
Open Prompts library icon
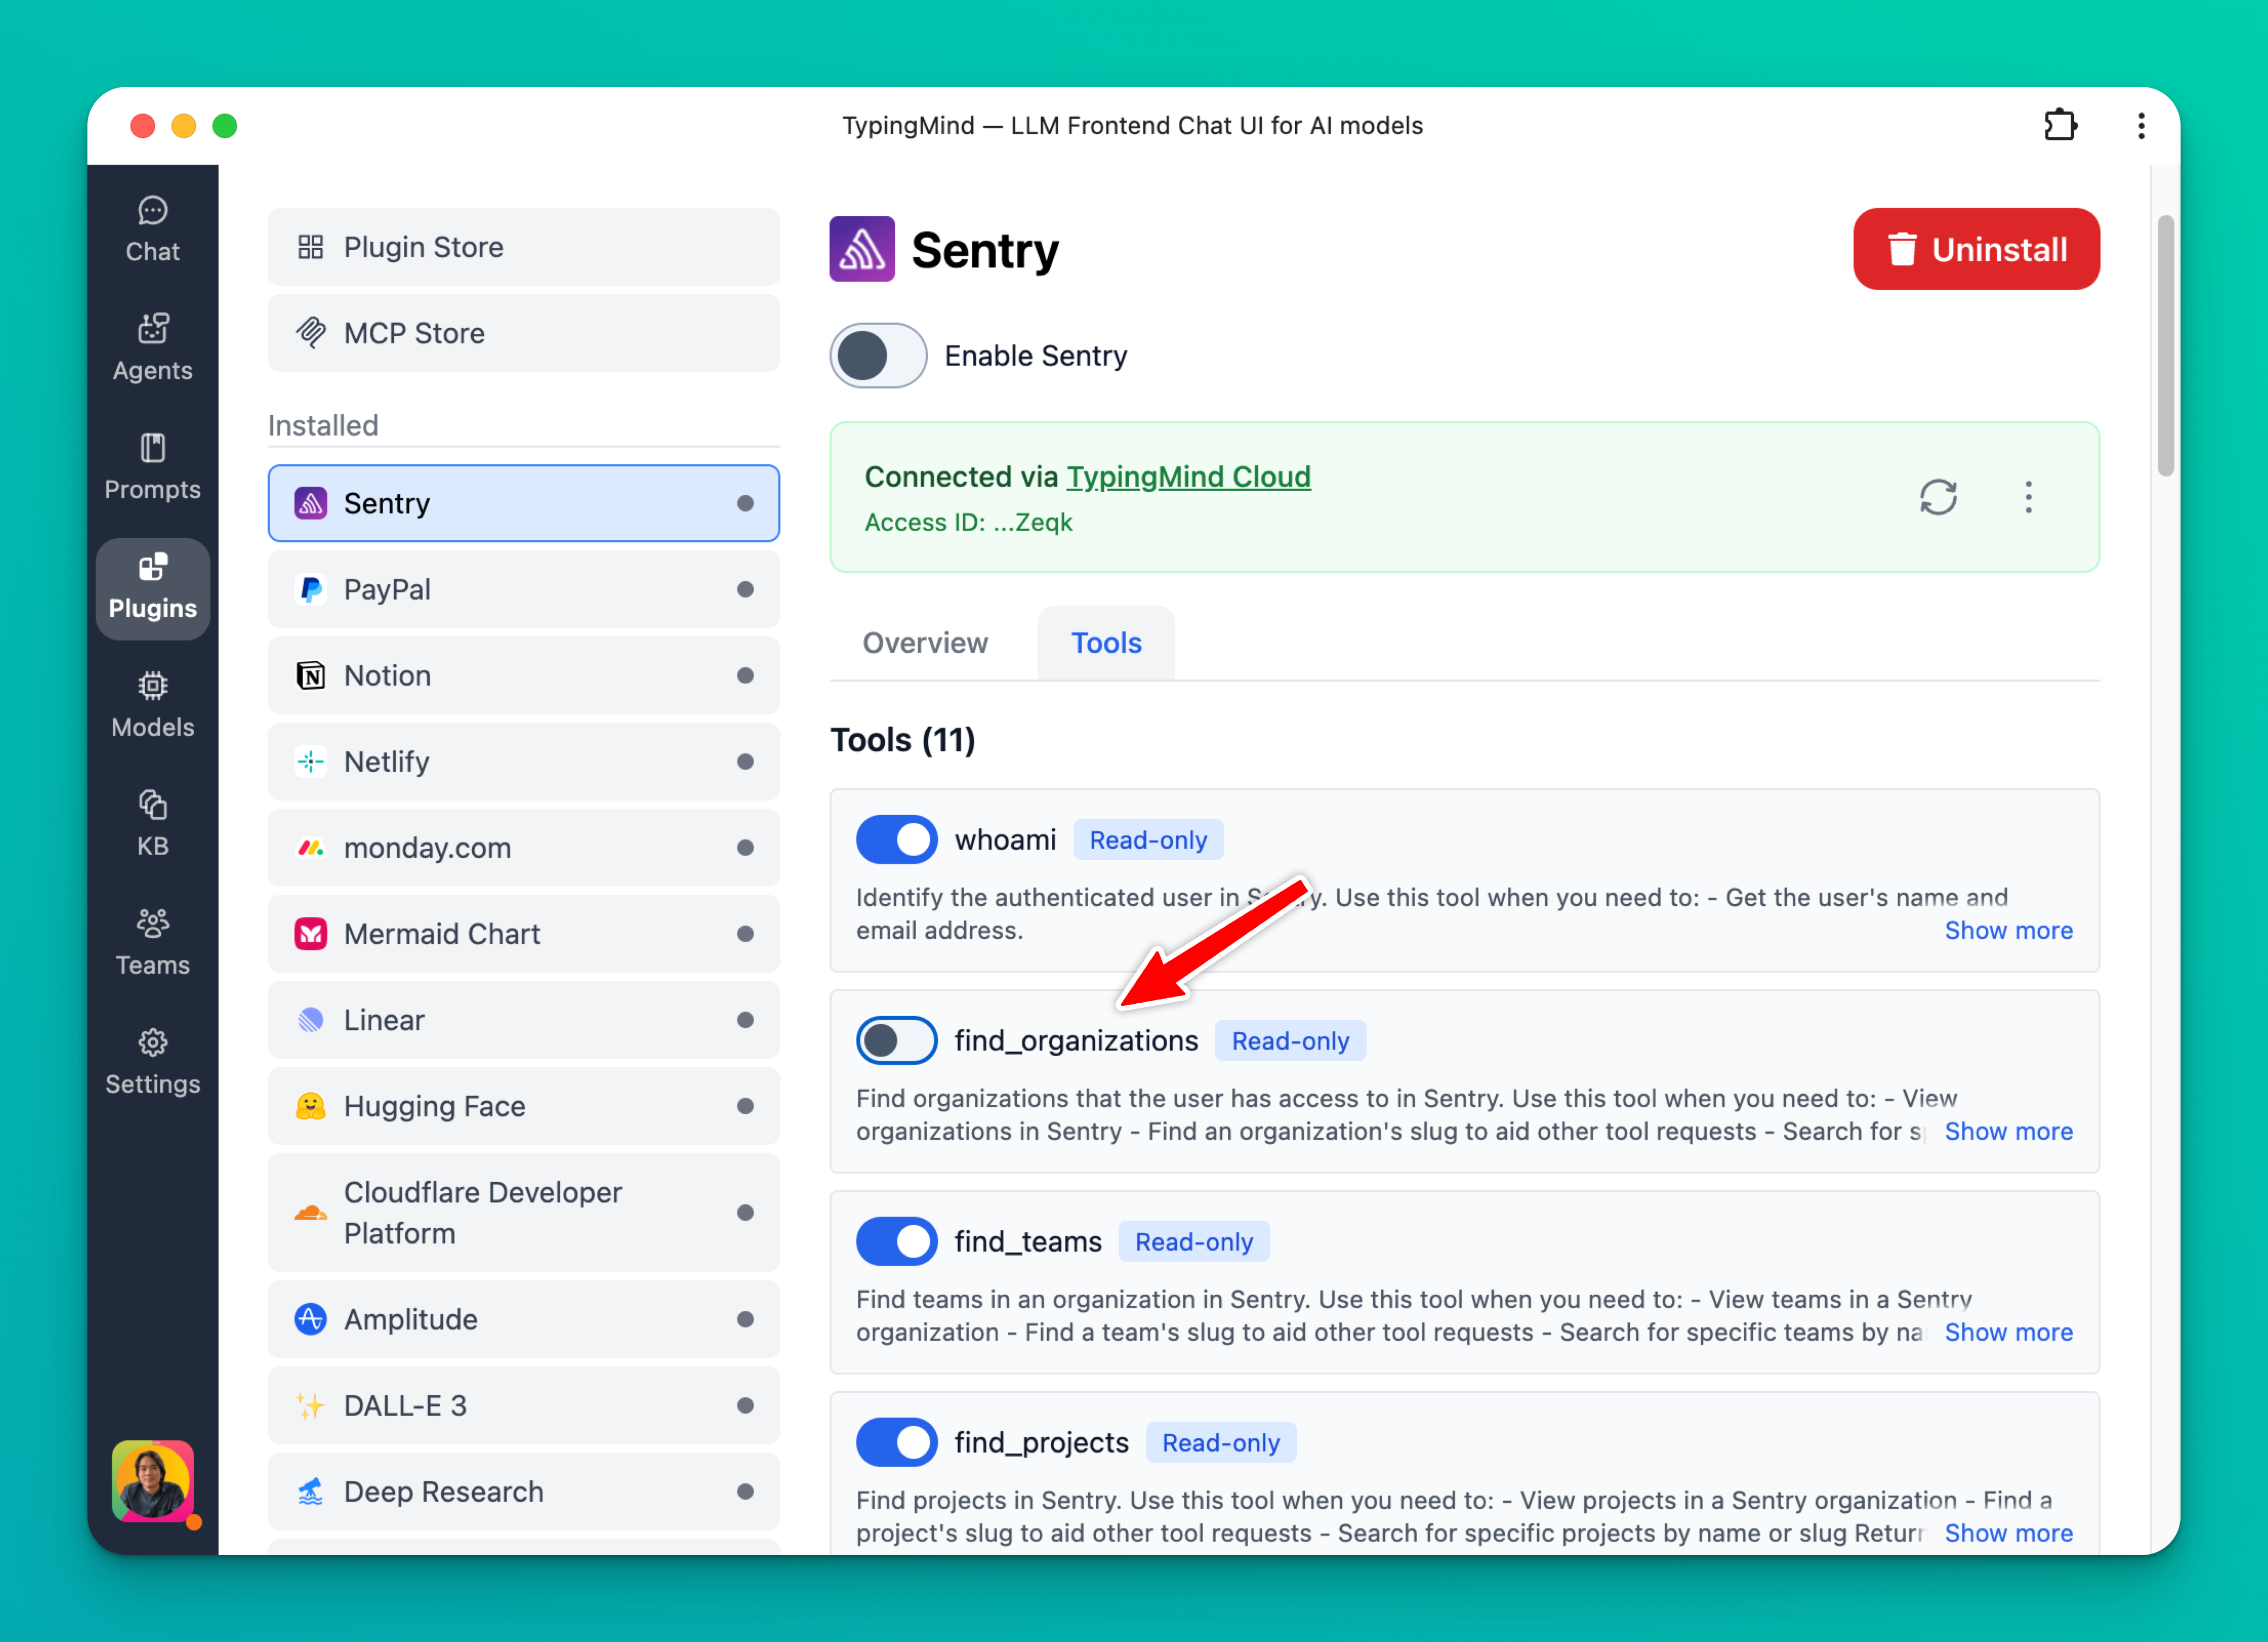pos(152,467)
